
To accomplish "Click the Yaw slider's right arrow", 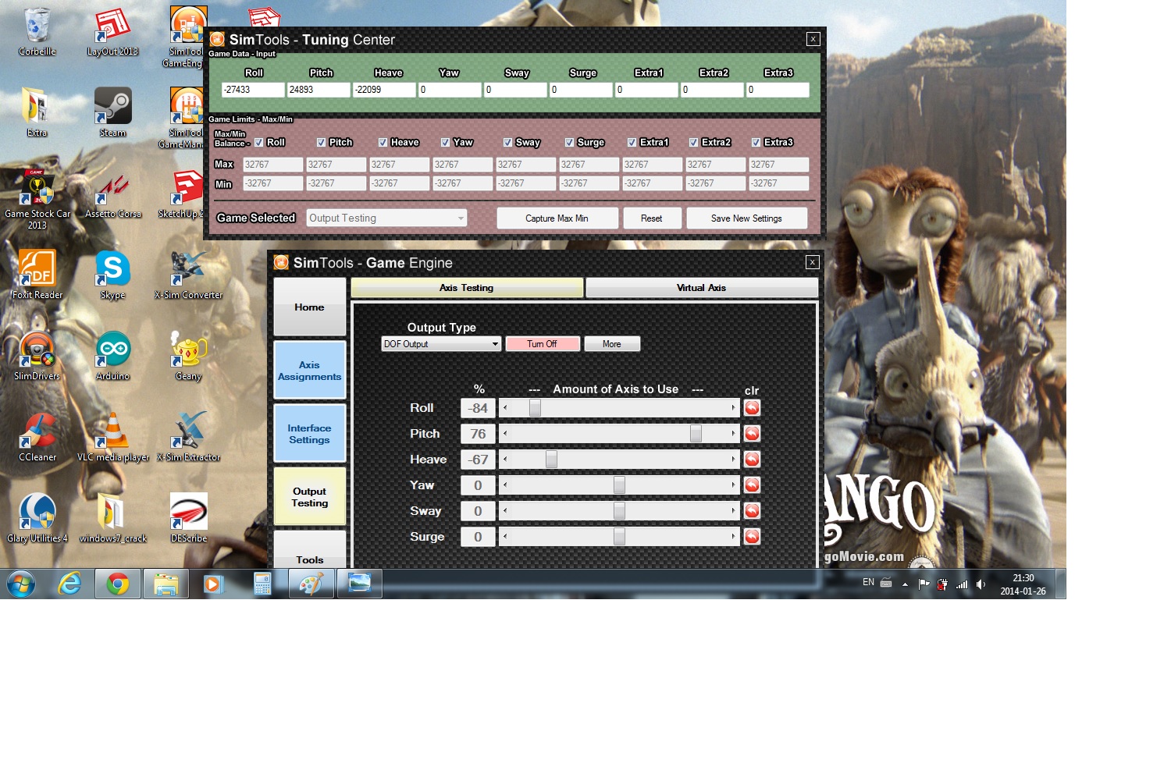I will pos(733,485).
